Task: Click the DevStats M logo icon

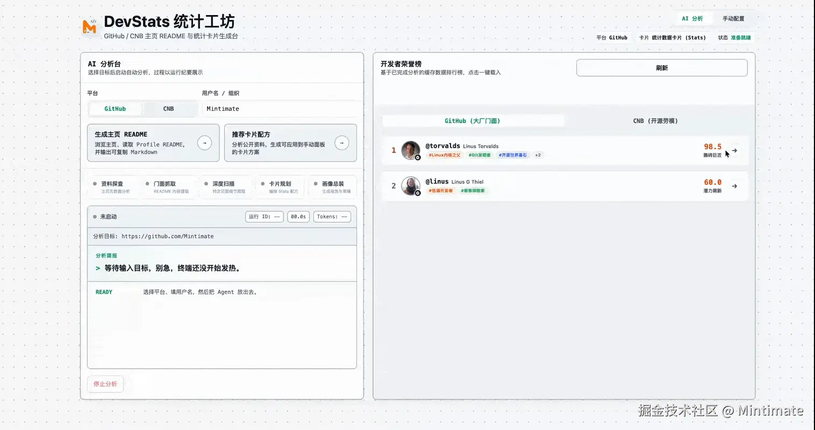Action: tap(90, 27)
